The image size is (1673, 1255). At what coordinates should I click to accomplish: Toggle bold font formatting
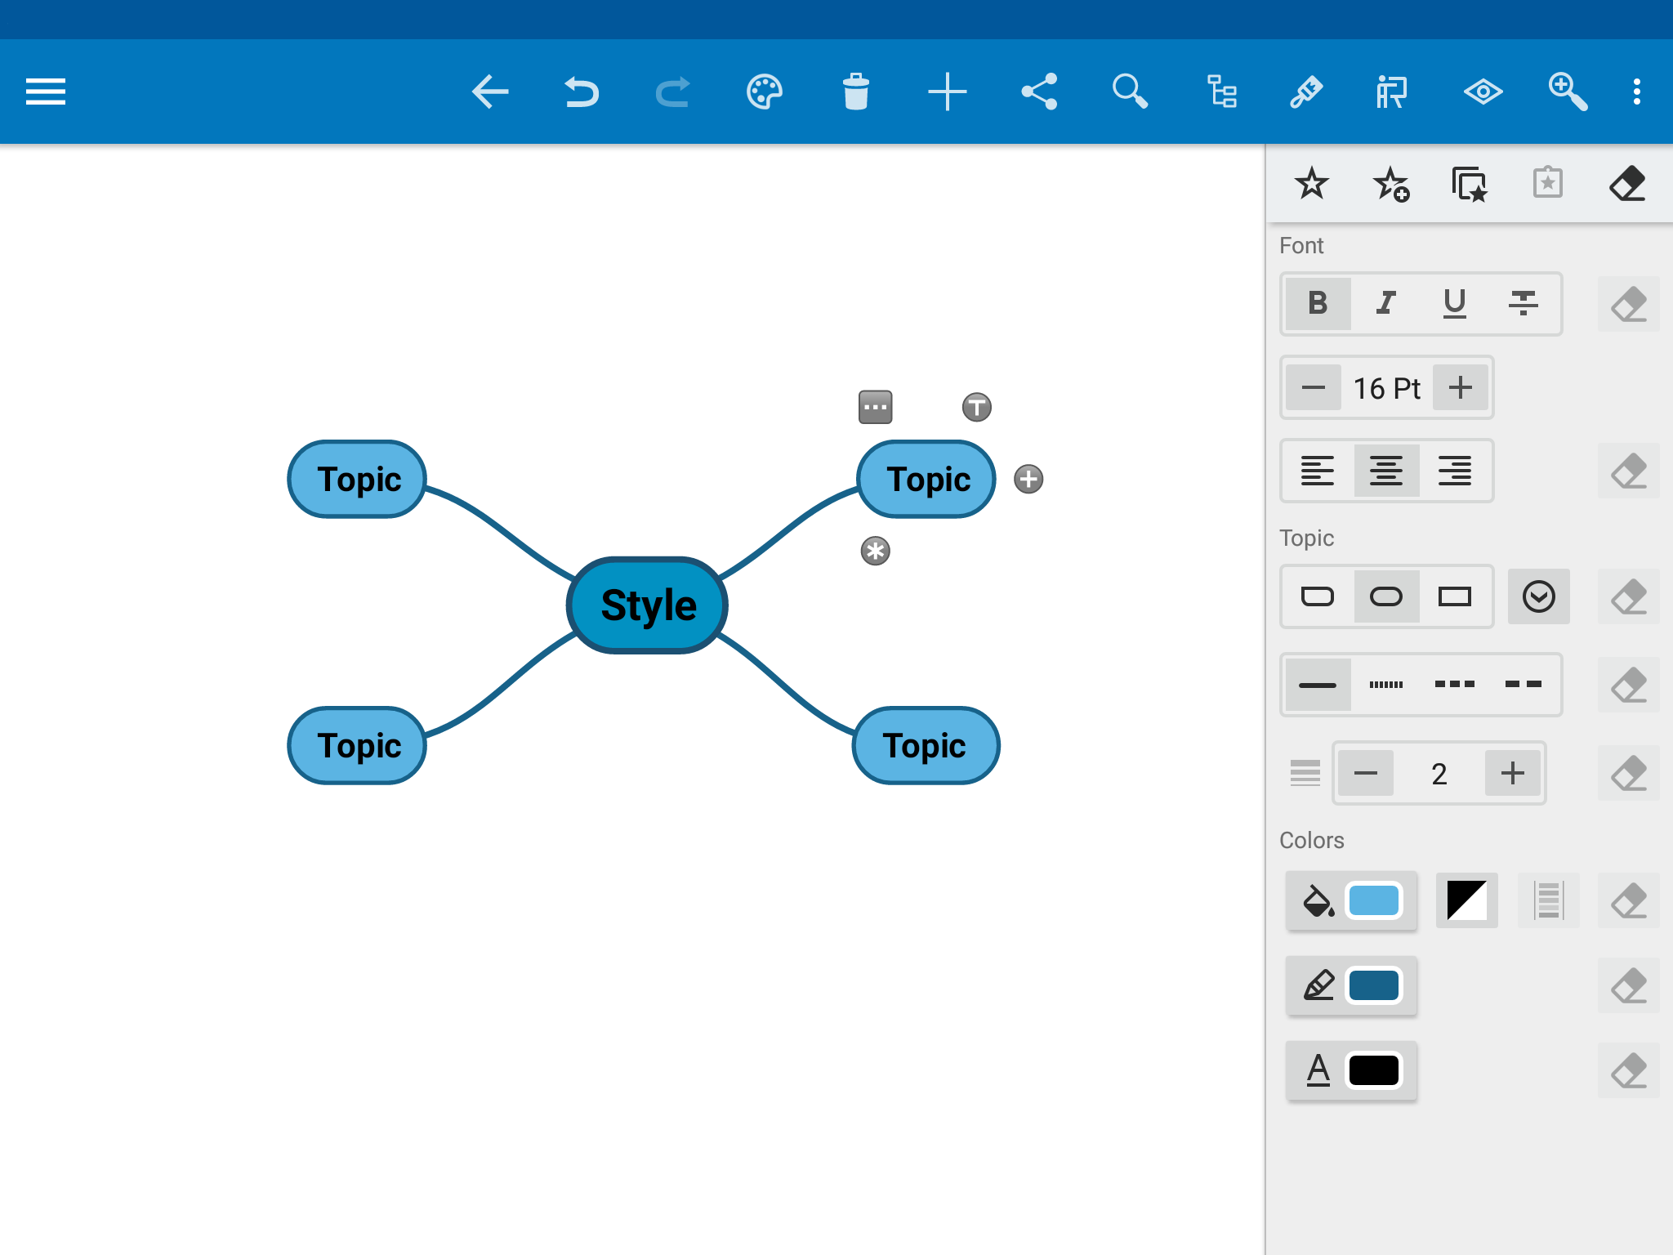(1317, 304)
